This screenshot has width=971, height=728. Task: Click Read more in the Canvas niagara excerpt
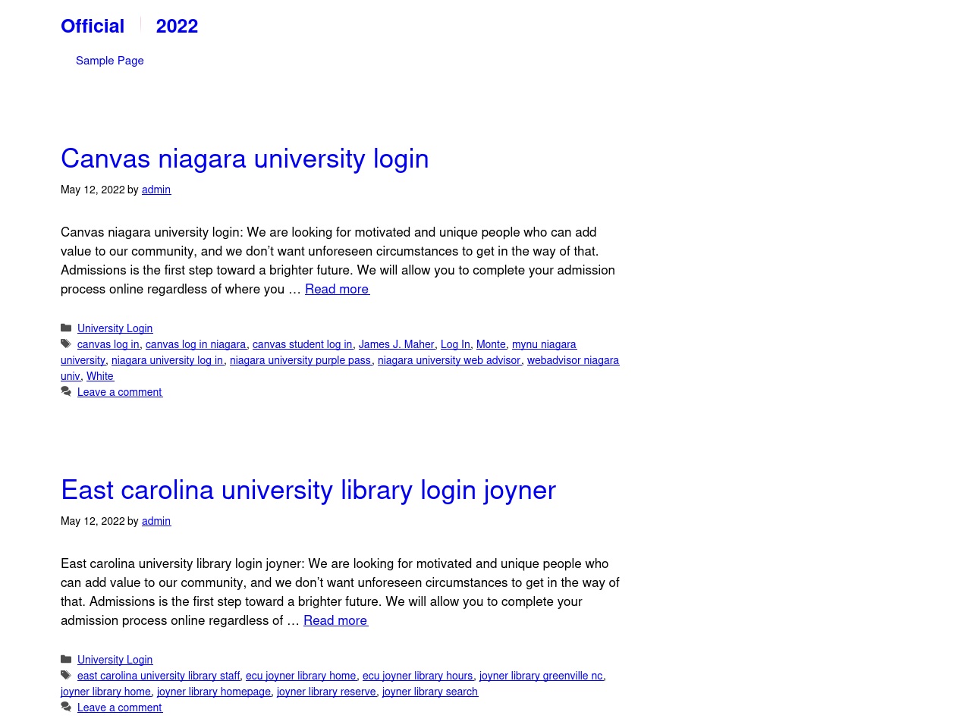(x=337, y=289)
